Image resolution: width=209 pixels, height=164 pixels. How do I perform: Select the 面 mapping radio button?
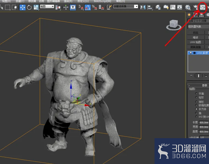point(196,113)
